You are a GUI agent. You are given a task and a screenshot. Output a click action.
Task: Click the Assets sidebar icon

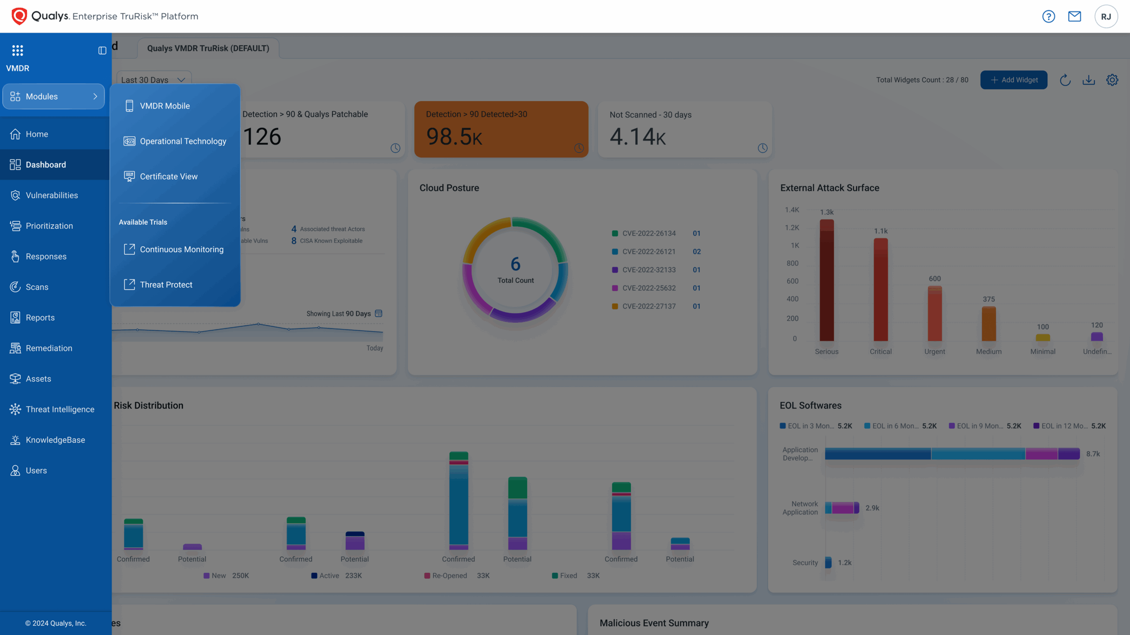pos(15,378)
